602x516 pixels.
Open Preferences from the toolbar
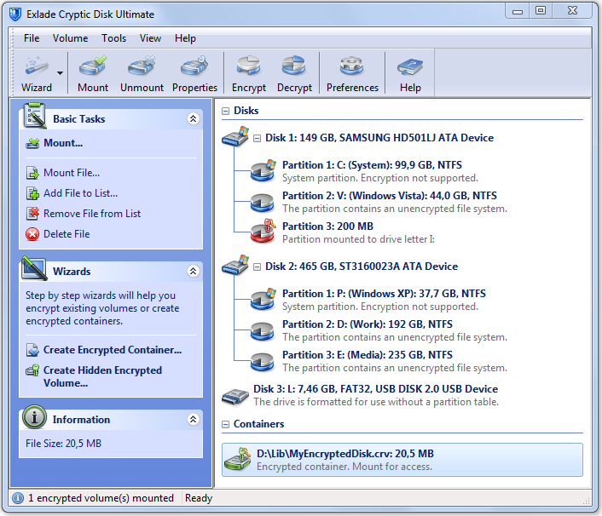coord(352,73)
